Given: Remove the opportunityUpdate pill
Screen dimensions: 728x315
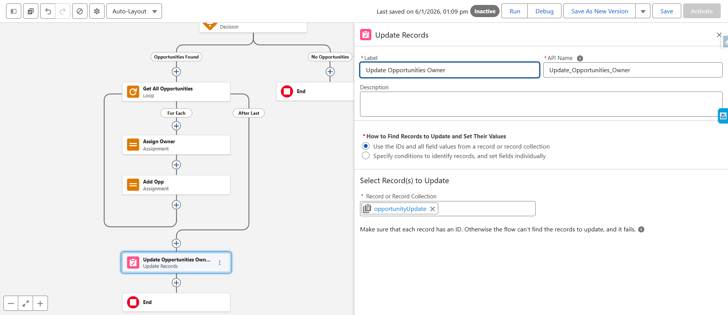Looking at the screenshot, I should point(433,209).
